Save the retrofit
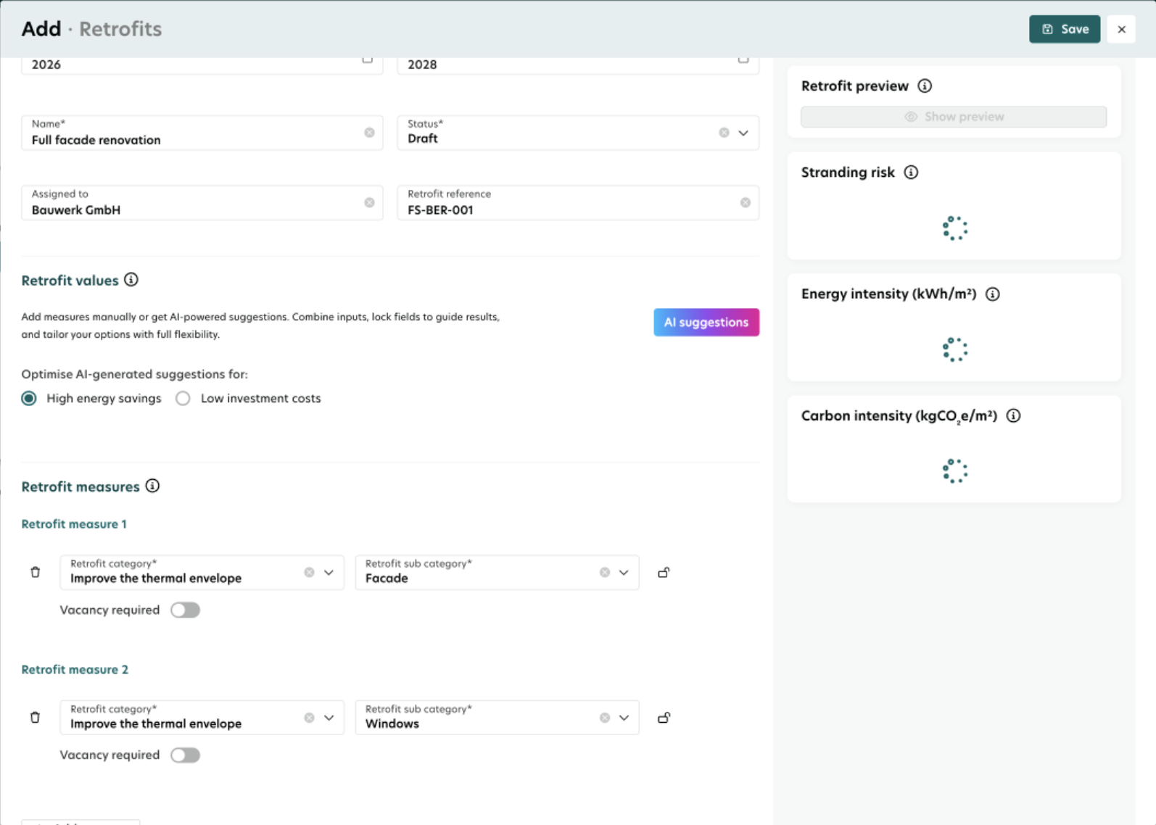This screenshot has height=825, width=1156. point(1064,29)
